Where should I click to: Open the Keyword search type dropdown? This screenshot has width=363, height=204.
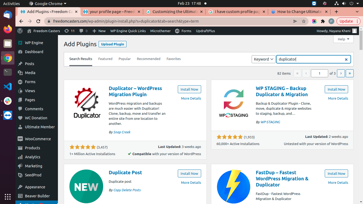point(263,59)
